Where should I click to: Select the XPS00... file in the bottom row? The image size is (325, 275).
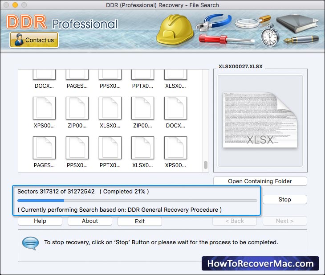click(x=175, y=152)
